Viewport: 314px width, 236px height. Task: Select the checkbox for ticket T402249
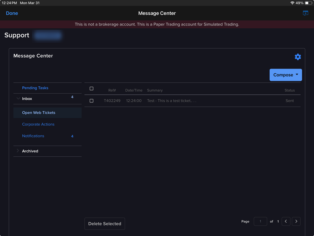click(x=91, y=101)
